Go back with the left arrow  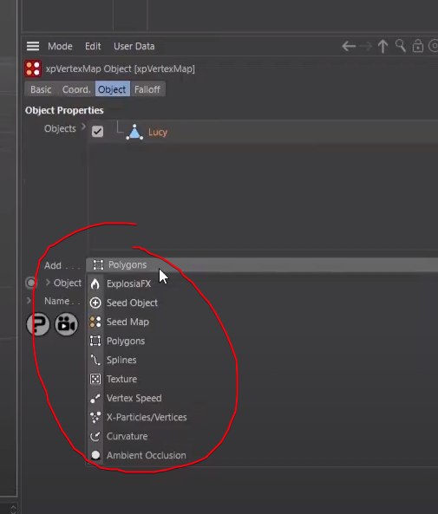pos(349,46)
